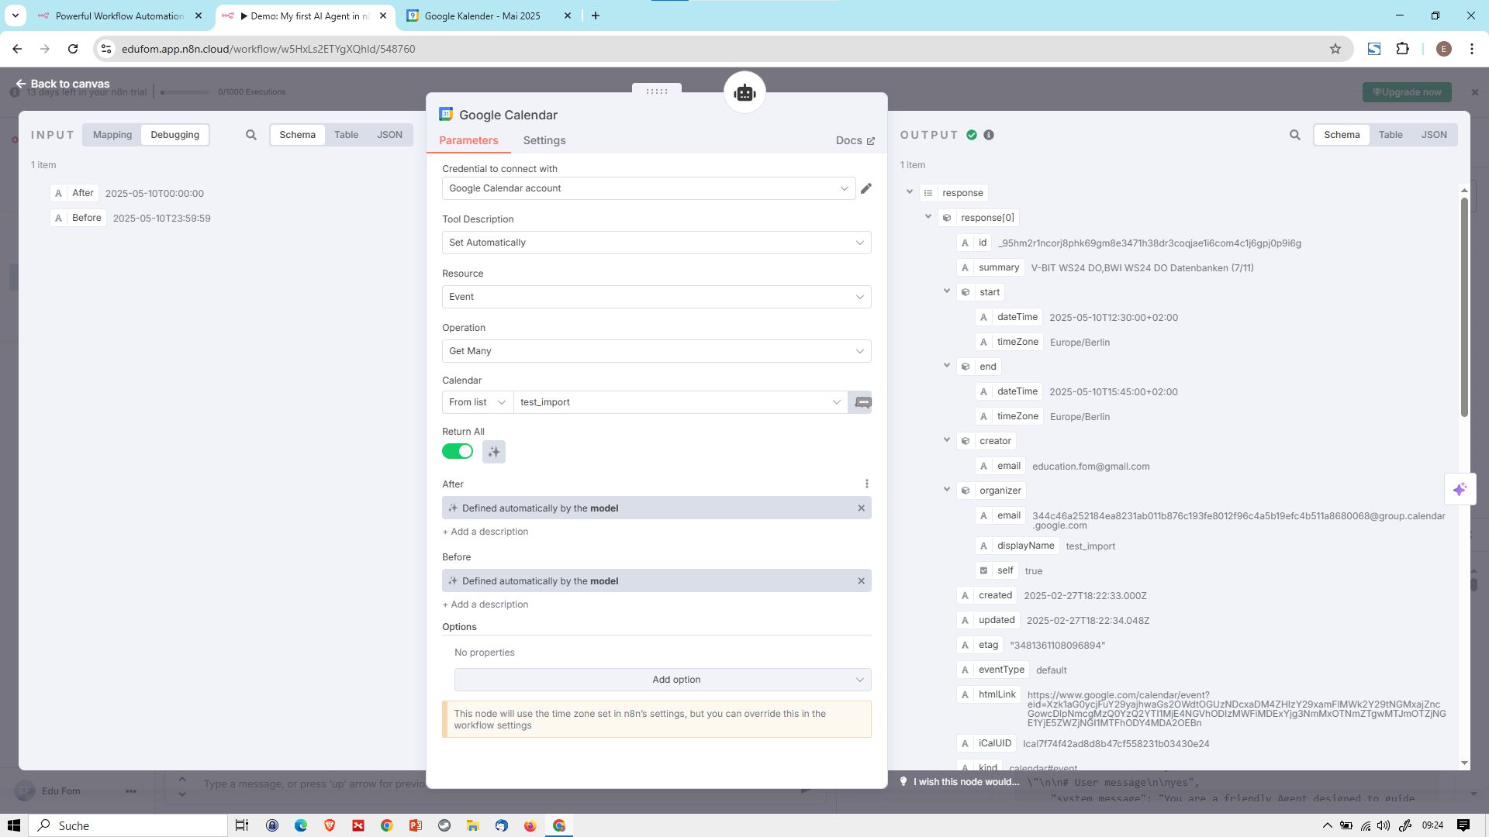Open PowerPoint from the taskbar
1489x837 pixels.
416,825
